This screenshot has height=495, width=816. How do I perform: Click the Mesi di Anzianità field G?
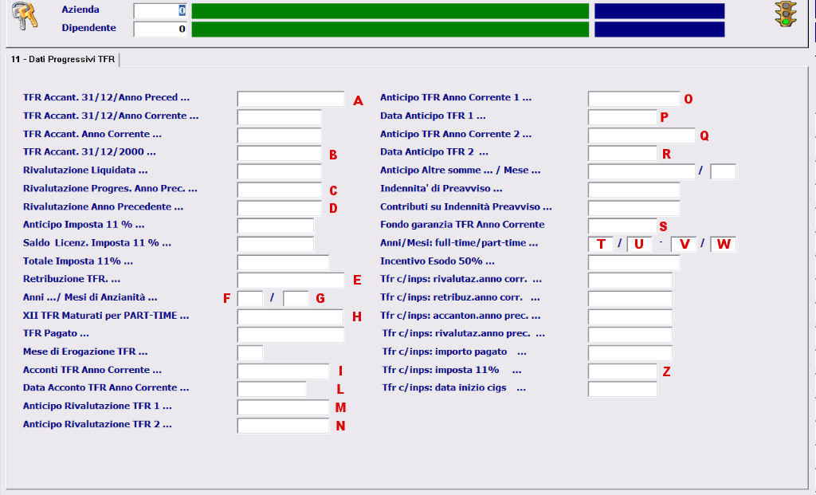pyautogui.click(x=296, y=298)
